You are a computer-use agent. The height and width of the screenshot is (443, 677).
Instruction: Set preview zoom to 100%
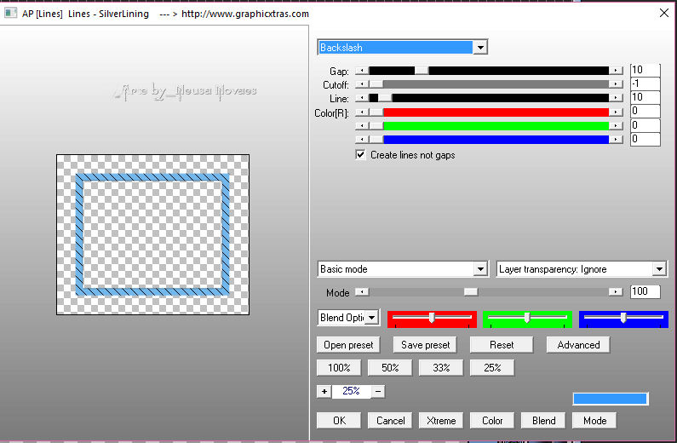[x=339, y=368]
